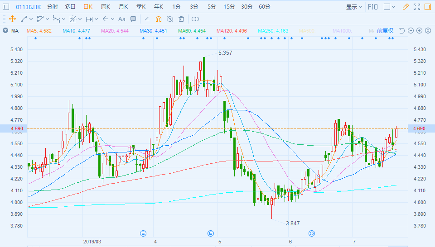Zoom in chart with plus icon
The height and width of the screenshot is (247, 435).
click(x=420, y=30)
